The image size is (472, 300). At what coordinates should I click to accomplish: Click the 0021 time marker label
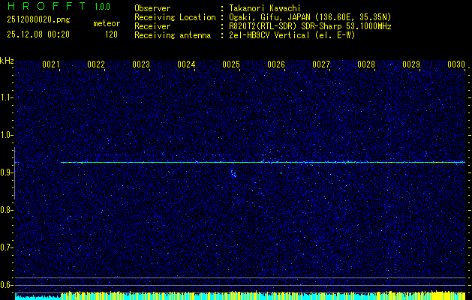50,64
